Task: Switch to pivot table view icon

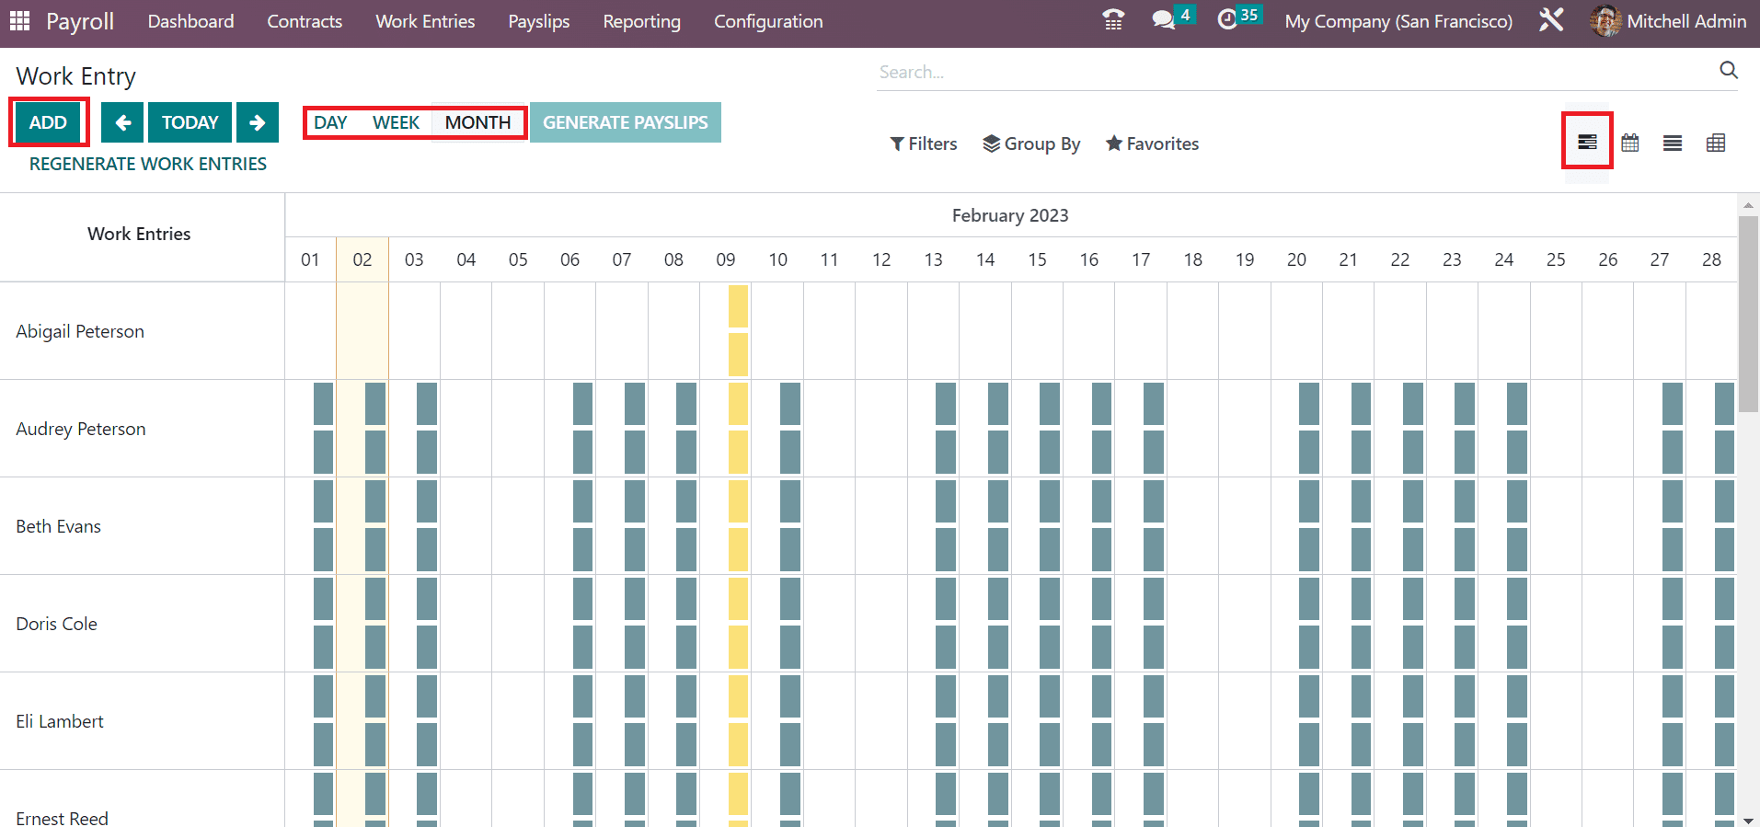Action: coord(1716,143)
